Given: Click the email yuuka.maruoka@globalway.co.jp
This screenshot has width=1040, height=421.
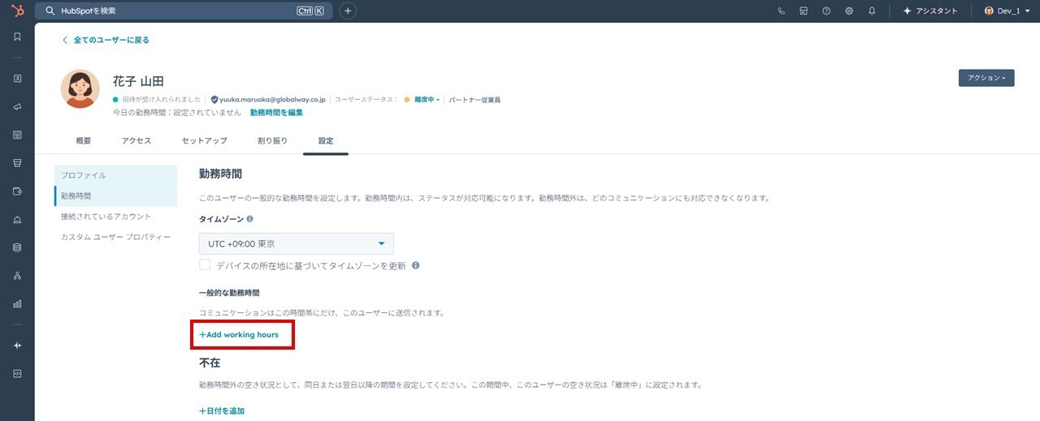Looking at the screenshot, I should pos(272,100).
